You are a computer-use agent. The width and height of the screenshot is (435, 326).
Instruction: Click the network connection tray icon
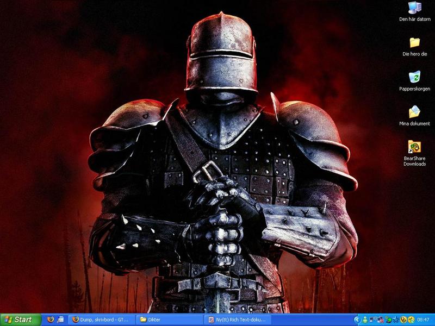pos(373,319)
